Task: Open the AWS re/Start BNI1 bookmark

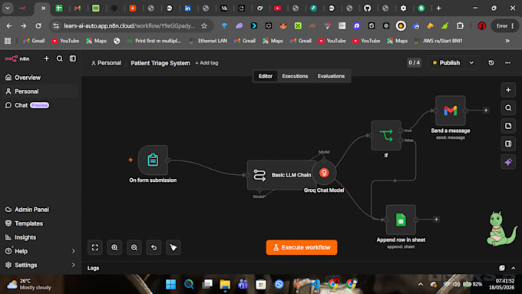Action: point(438,41)
